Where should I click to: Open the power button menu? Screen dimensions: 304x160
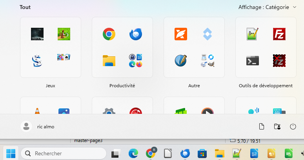pos(293,126)
